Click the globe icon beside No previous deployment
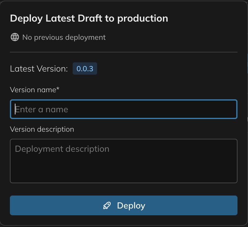This screenshot has height=227, width=248. pos(15,37)
